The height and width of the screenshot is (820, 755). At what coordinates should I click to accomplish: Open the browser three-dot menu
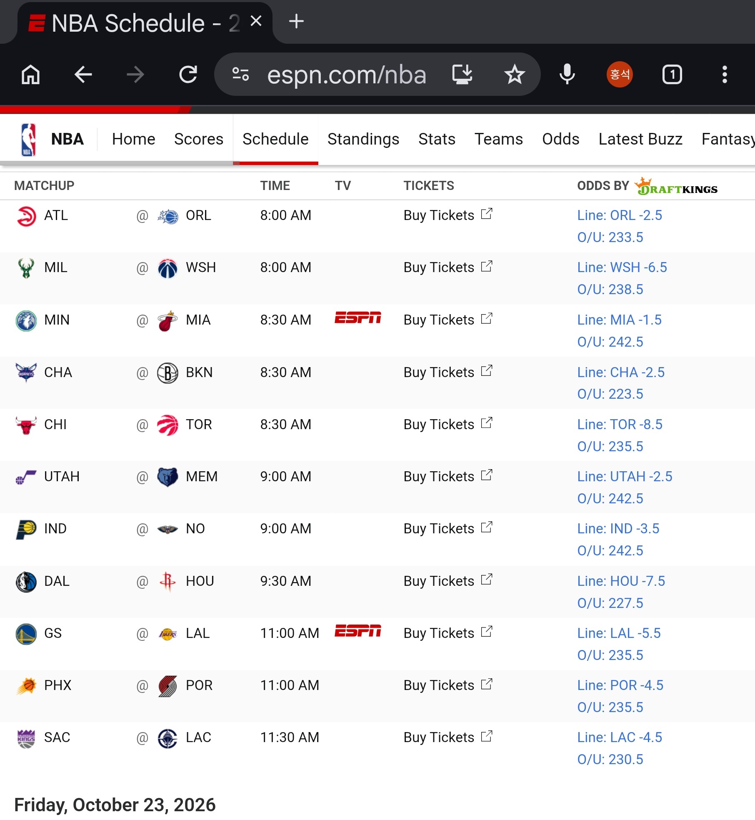725,75
